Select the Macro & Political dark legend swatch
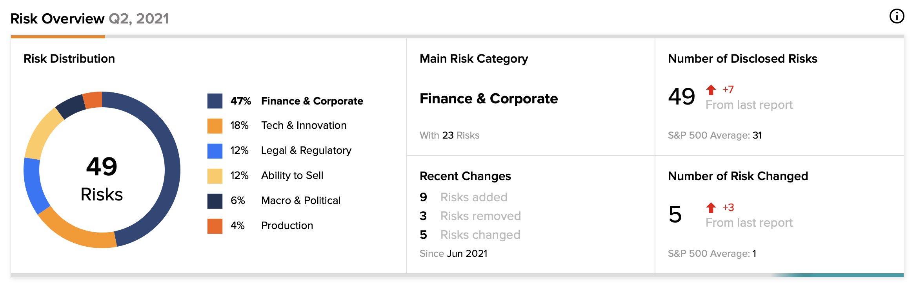Screen dimensions: 917x285 215,201
